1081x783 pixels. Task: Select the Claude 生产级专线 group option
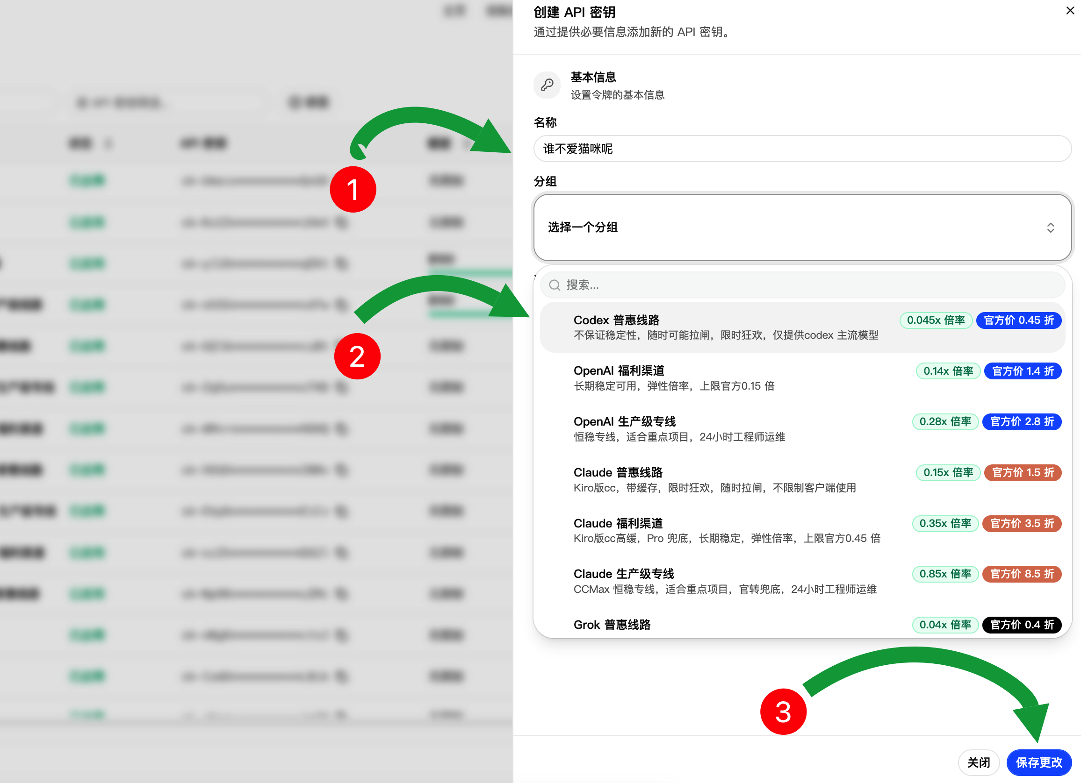pyautogui.click(x=802, y=581)
